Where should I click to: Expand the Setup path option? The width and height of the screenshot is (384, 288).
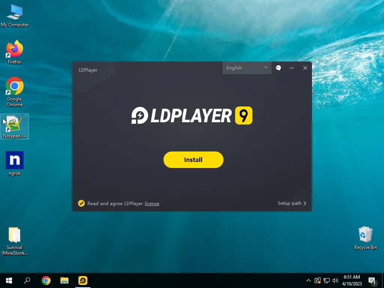(x=292, y=203)
